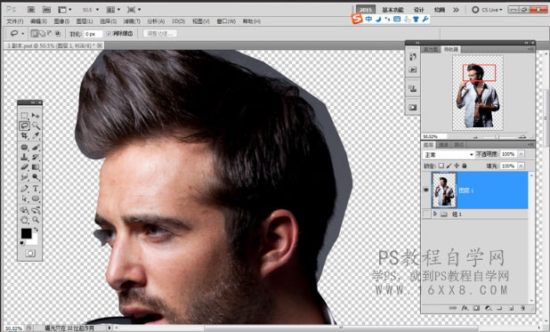Select the Zoom tool in toolbox

pos(36,220)
